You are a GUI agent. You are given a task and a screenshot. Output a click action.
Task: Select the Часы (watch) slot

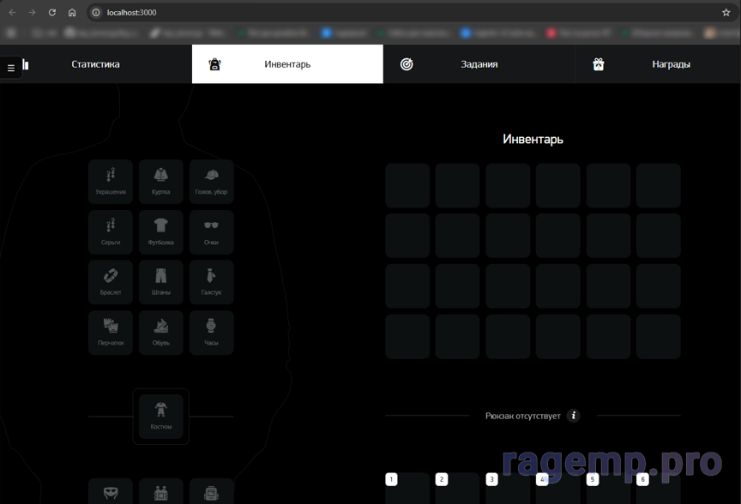click(211, 333)
